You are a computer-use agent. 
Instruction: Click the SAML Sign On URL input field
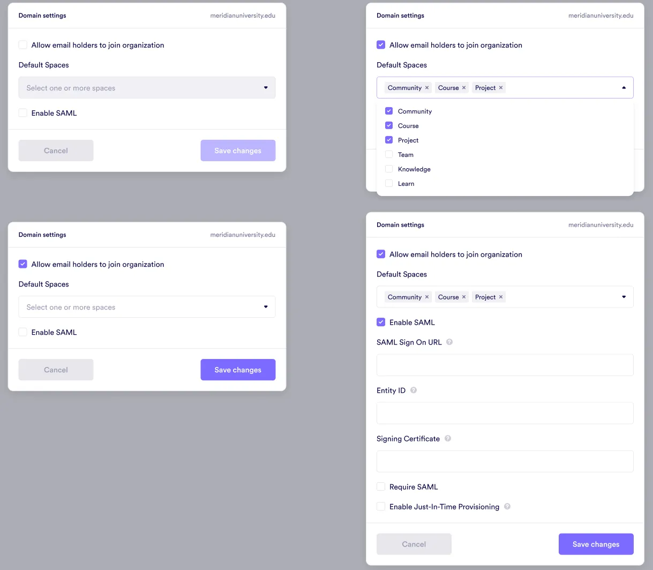pos(505,365)
